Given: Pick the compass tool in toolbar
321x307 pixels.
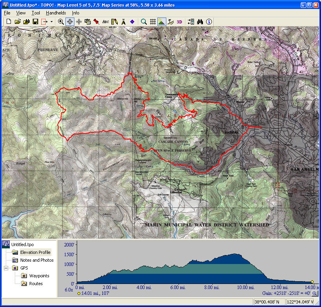Looking at the screenshot, I should [123, 22].
